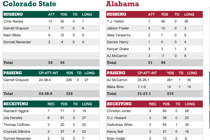Click Kenyan Drake rushing row
Image resolution: width=210 pixels, height=140 pixels.
(154, 49)
